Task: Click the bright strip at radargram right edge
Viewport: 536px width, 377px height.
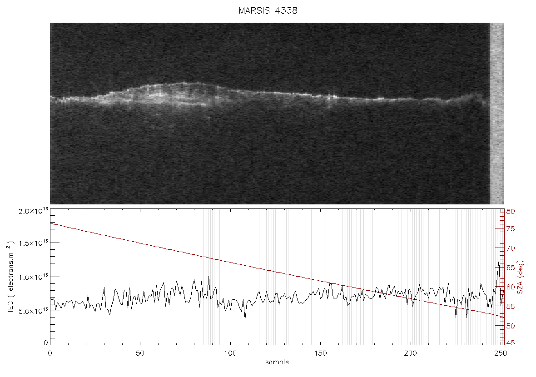Action: coord(496,114)
